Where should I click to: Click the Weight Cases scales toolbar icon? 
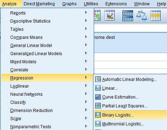[142, 16]
